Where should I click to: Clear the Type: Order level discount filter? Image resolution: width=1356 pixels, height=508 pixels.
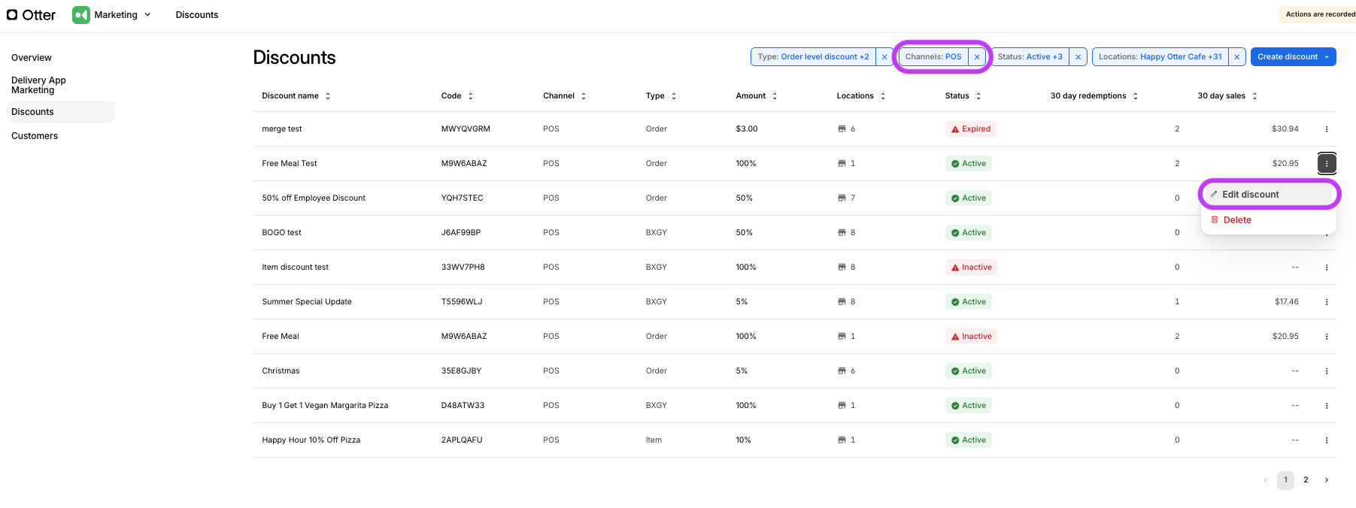click(884, 57)
